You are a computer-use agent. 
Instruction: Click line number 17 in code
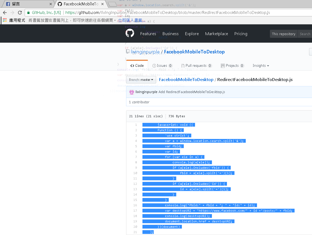(x=135, y=211)
